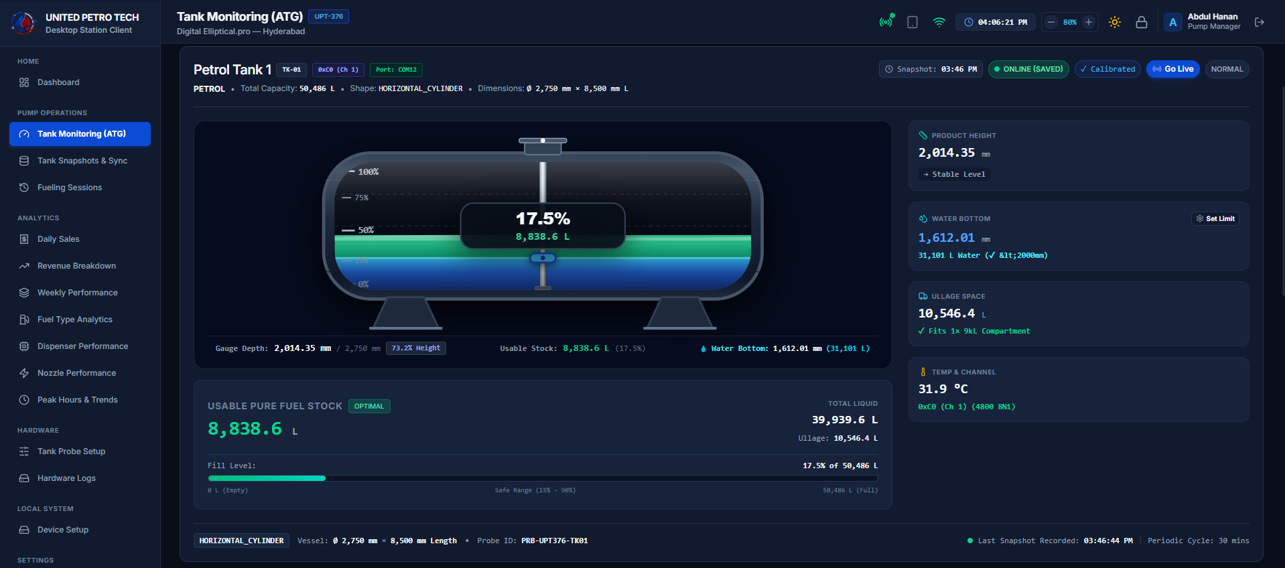This screenshot has width=1285, height=568.
Task: Increase zoom with the plus button
Action: (1089, 22)
